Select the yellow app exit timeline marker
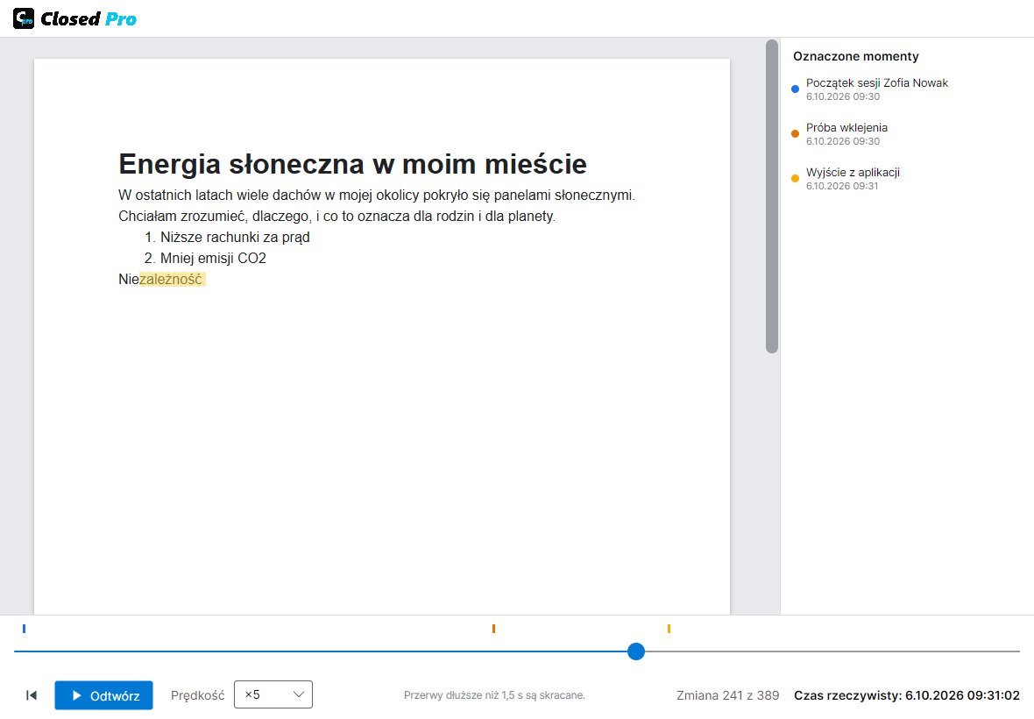Image resolution: width=1034 pixels, height=719 pixels. pos(669,629)
